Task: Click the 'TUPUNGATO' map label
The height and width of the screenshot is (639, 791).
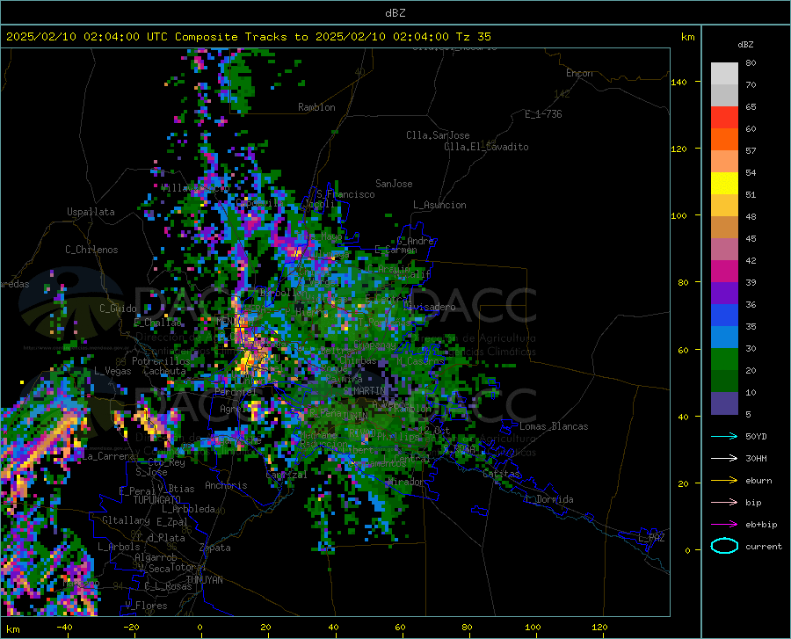Action: (x=157, y=500)
